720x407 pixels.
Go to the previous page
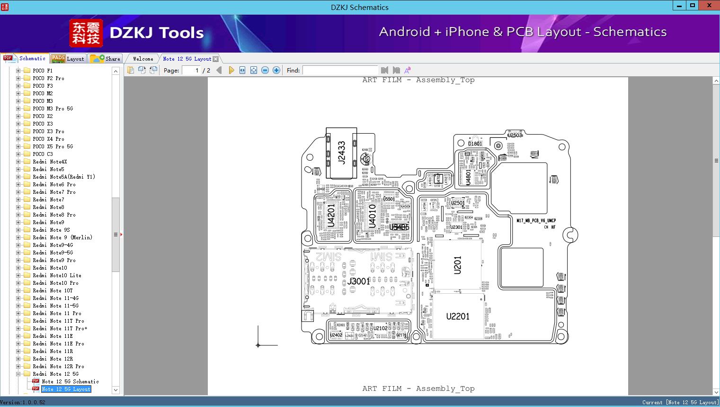[219, 70]
